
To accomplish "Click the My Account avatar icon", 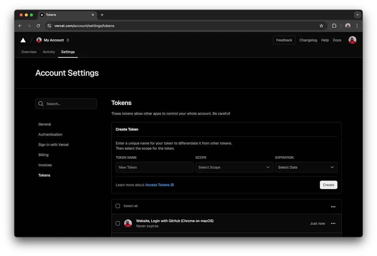I will (x=39, y=40).
